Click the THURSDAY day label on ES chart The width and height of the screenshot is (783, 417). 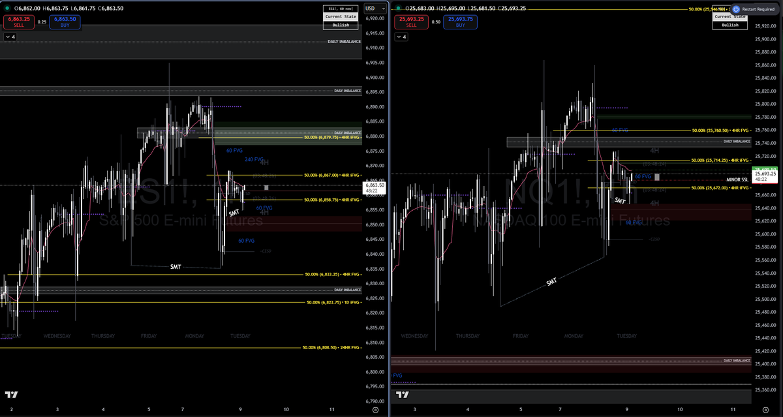coord(103,336)
